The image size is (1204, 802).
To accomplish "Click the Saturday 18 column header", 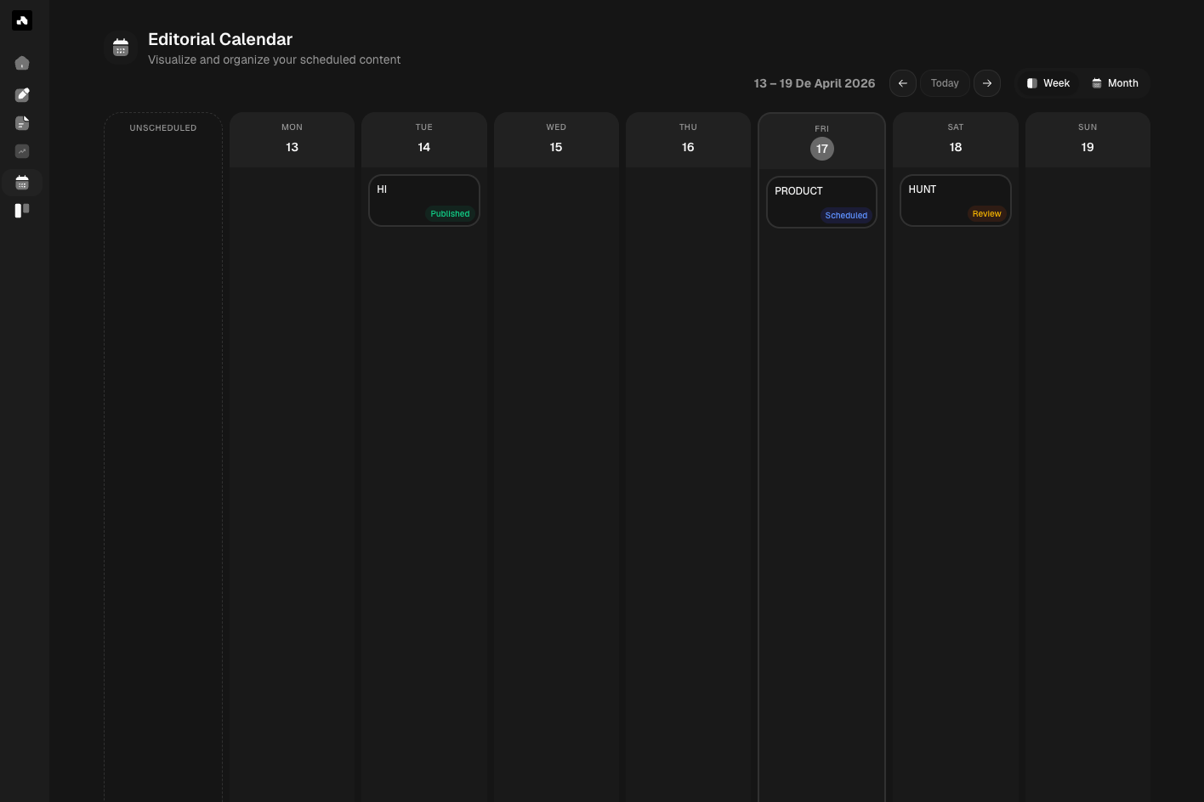I will click(956, 139).
